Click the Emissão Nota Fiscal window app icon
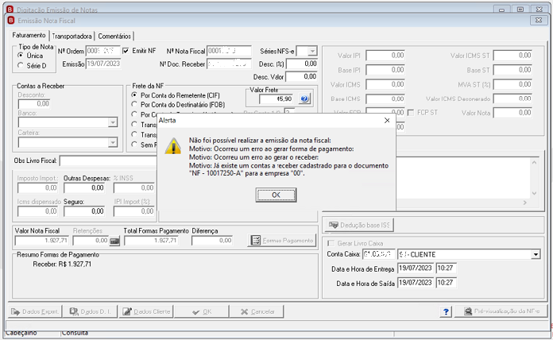Image resolution: width=553 pixels, height=340 pixels. pos(11,21)
